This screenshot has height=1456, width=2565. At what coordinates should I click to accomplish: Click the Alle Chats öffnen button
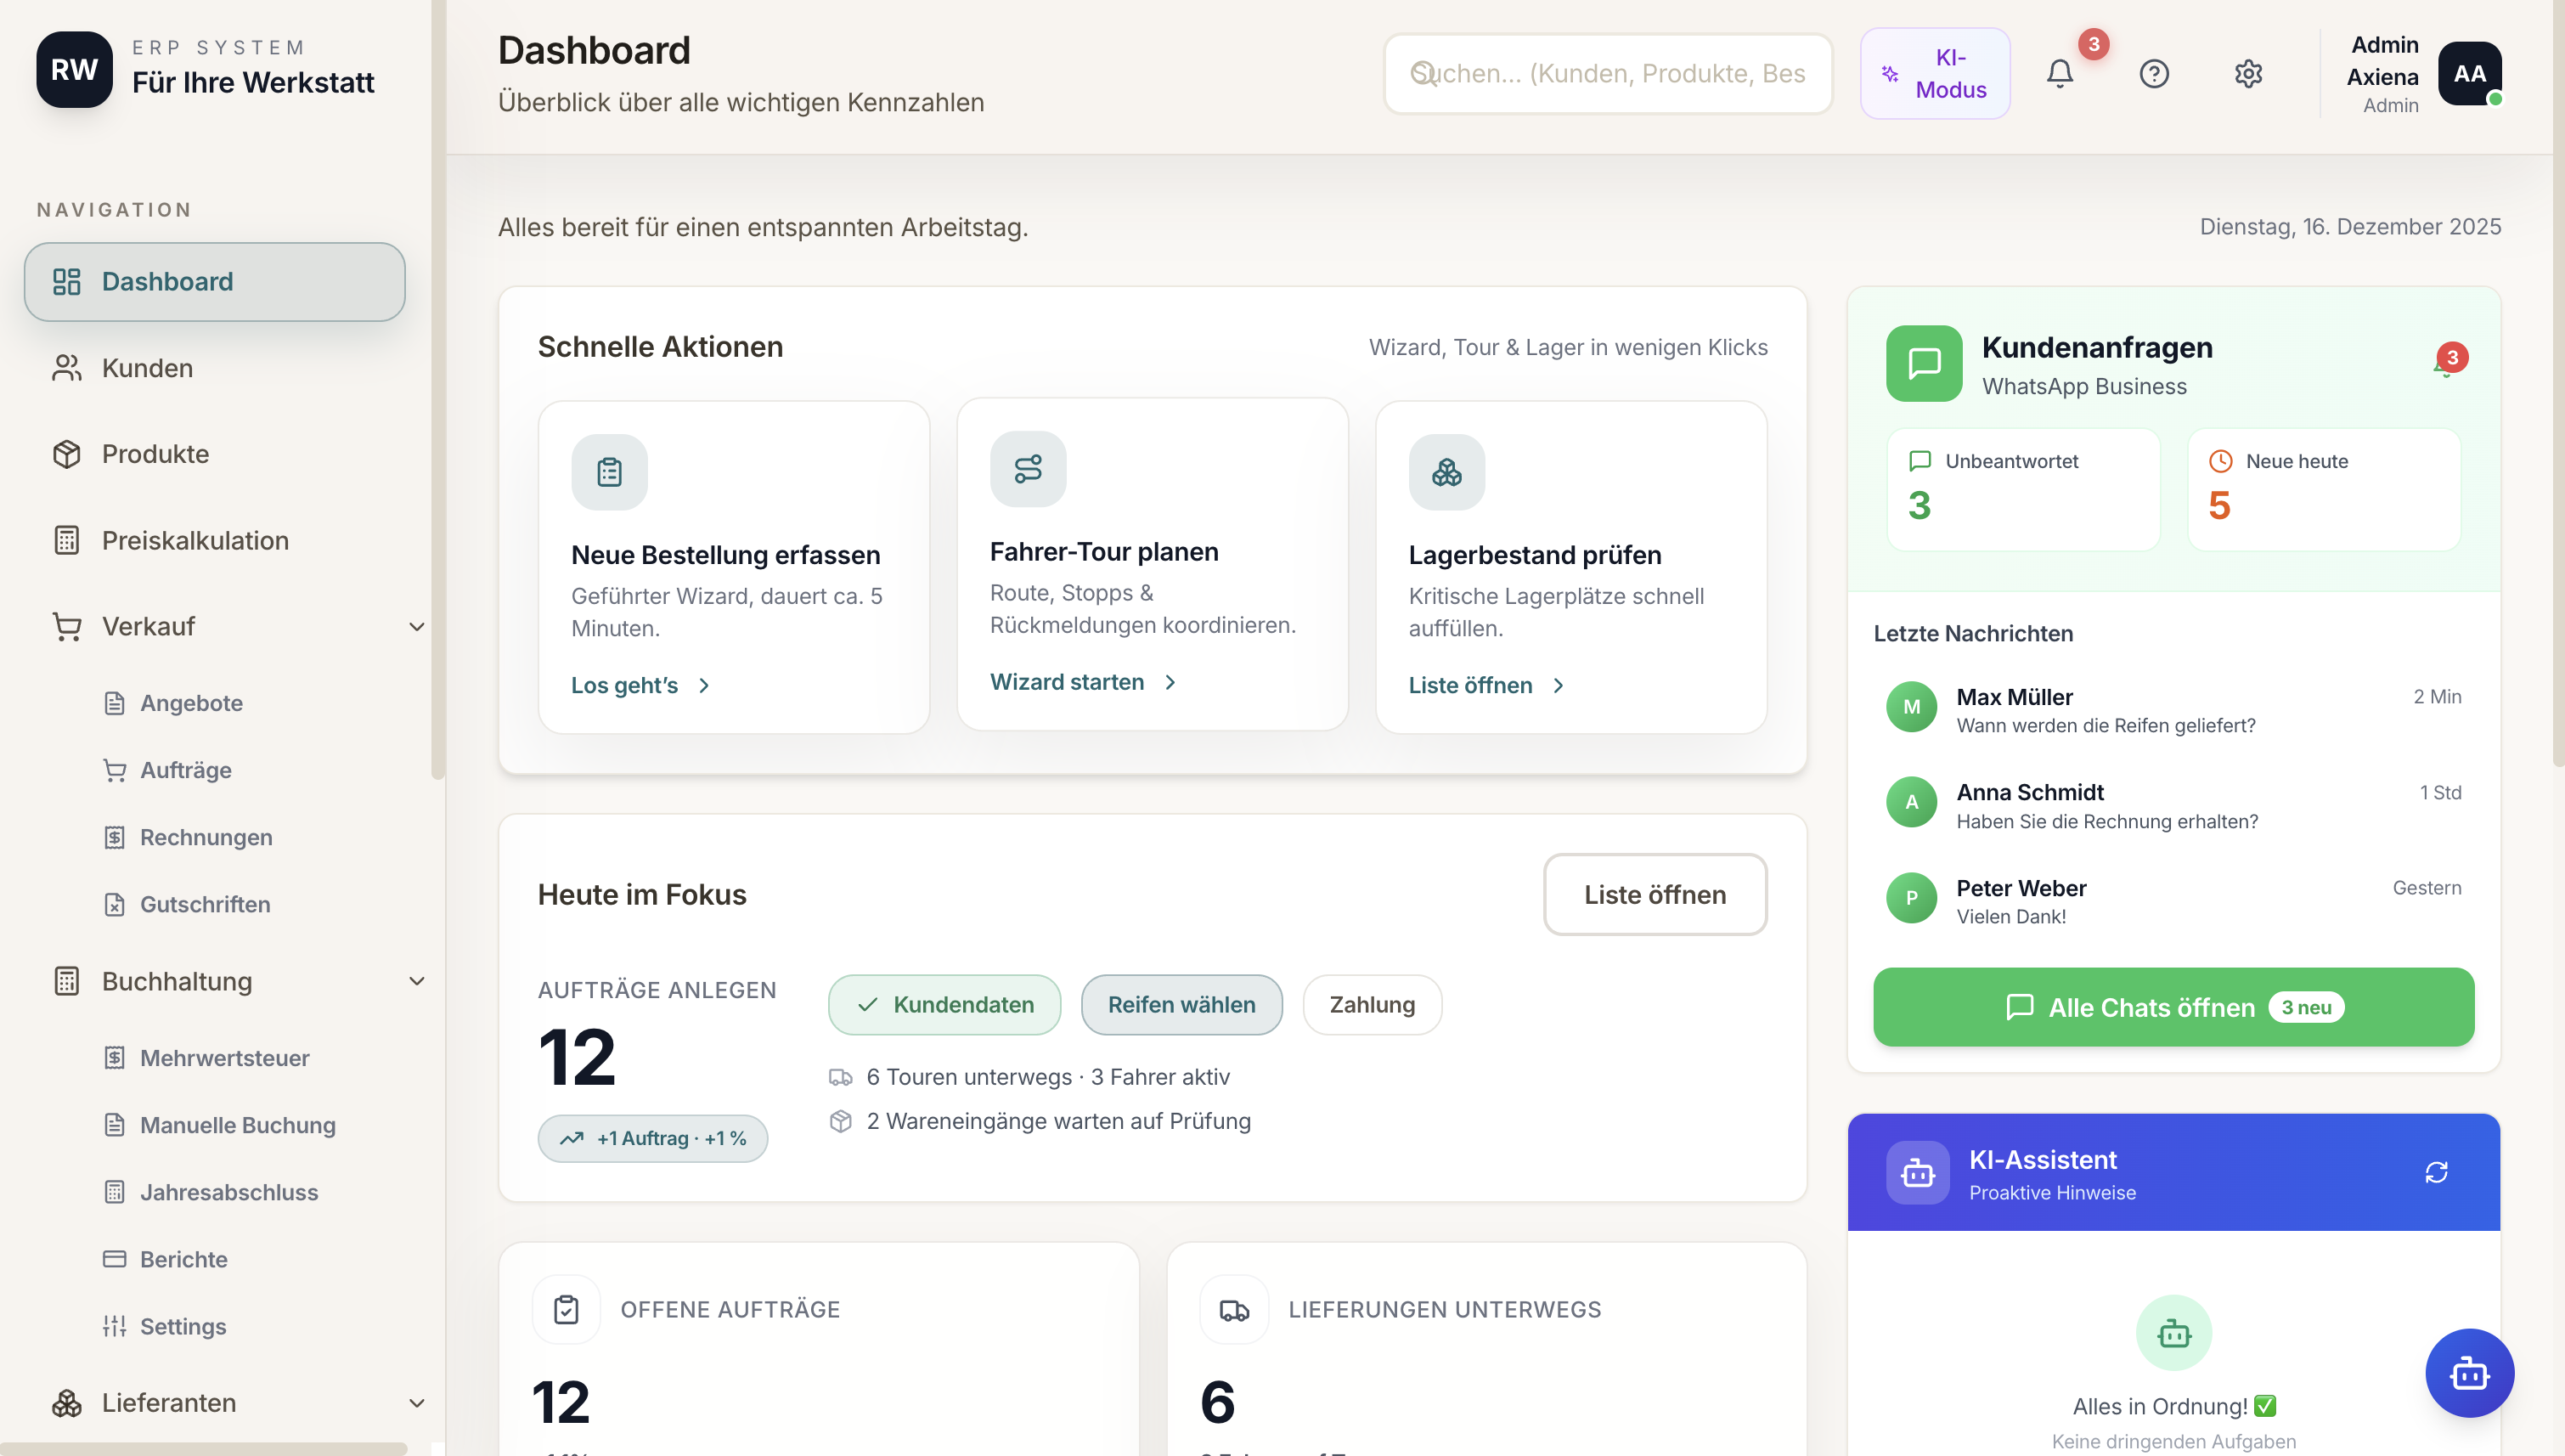coord(2173,1007)
